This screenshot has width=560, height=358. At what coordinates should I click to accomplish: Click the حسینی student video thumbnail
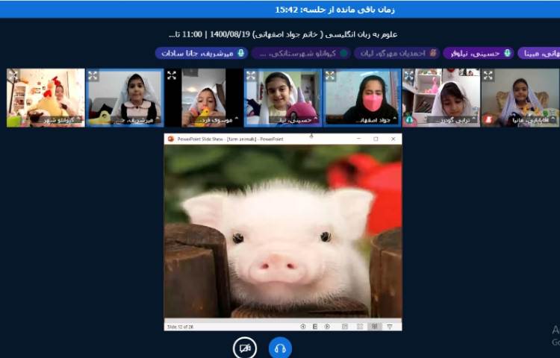tap(283, 98)
